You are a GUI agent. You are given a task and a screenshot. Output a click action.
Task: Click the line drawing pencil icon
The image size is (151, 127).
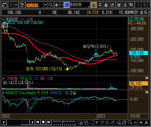[113, 122]
